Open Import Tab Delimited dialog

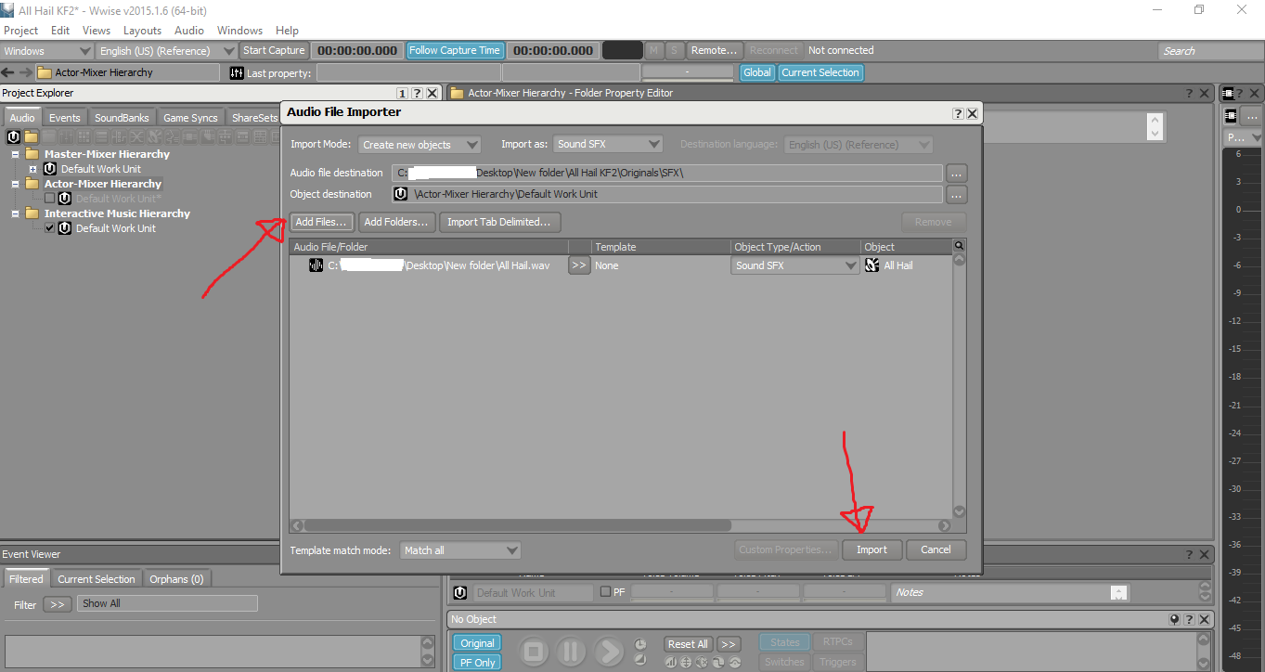point(499,222)
